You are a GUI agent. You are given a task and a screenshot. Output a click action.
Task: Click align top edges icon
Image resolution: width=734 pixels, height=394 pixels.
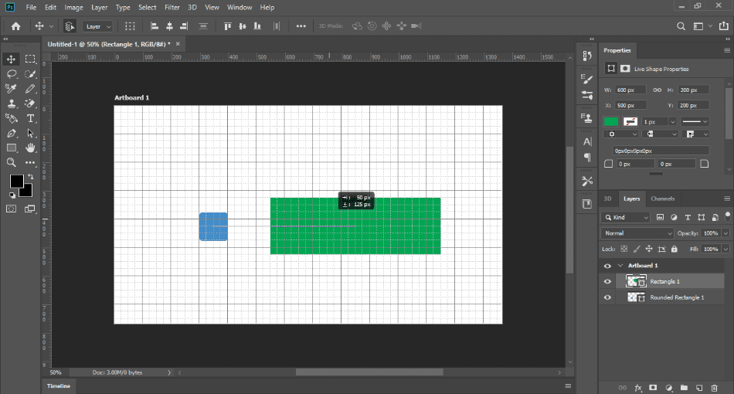pos(227,26)
